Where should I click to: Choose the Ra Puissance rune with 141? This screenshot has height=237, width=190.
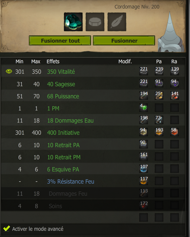pyautogui.click(x=174, y=95)
